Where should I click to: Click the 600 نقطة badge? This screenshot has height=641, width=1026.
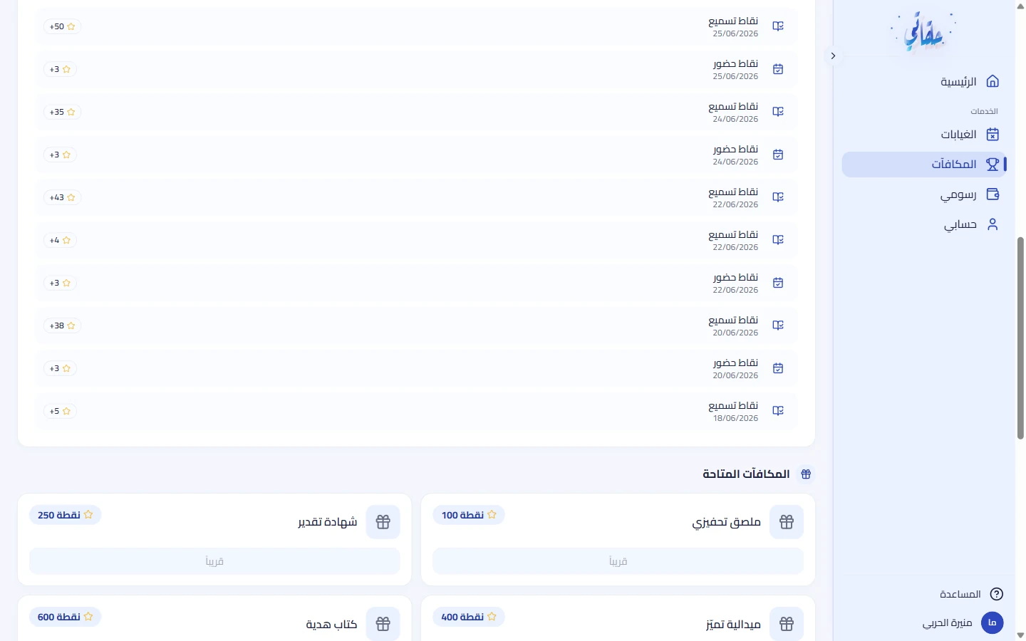(66, 617)
